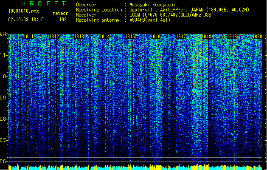Click the 1617 time marker
Image resolution: width=267 pixels, height=170 pixels.
point(181,37)
